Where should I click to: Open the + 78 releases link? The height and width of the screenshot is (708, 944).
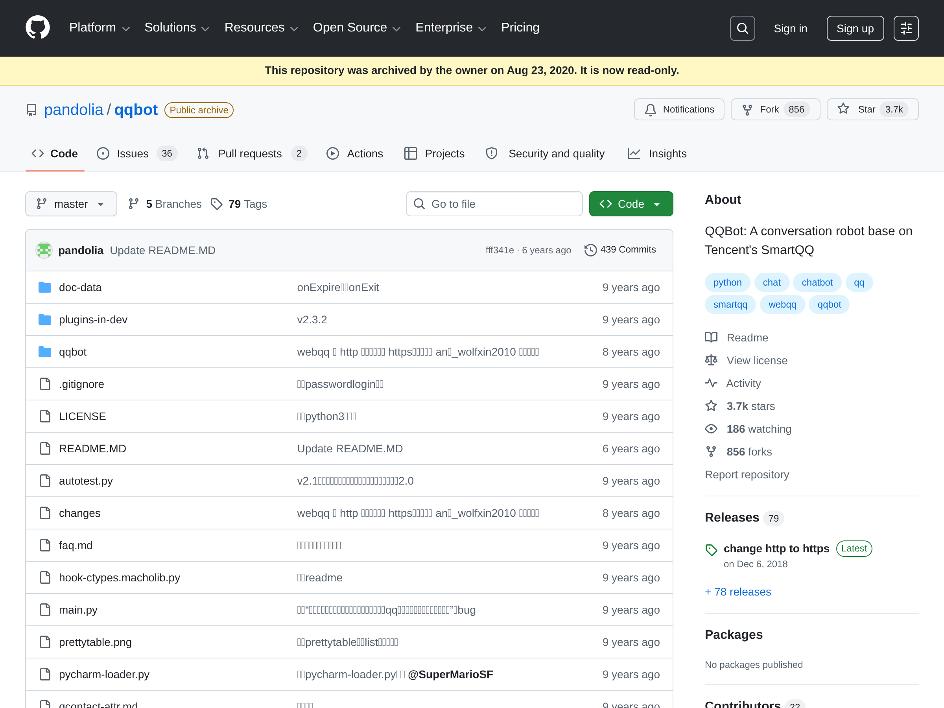pos(738,592)
